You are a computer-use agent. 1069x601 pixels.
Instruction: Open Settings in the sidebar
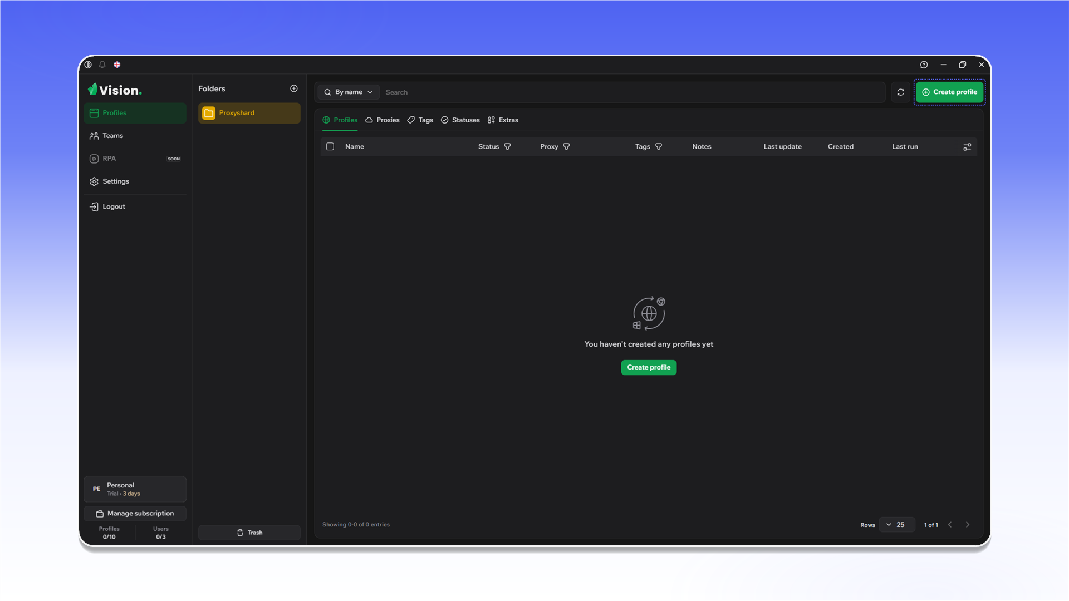click(135, 181)
